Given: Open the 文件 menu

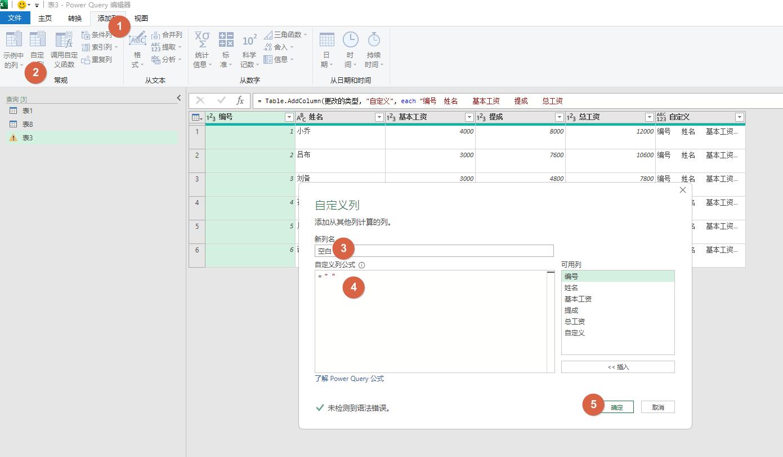Looking at the screenshot, I should [x=15, y=18].
